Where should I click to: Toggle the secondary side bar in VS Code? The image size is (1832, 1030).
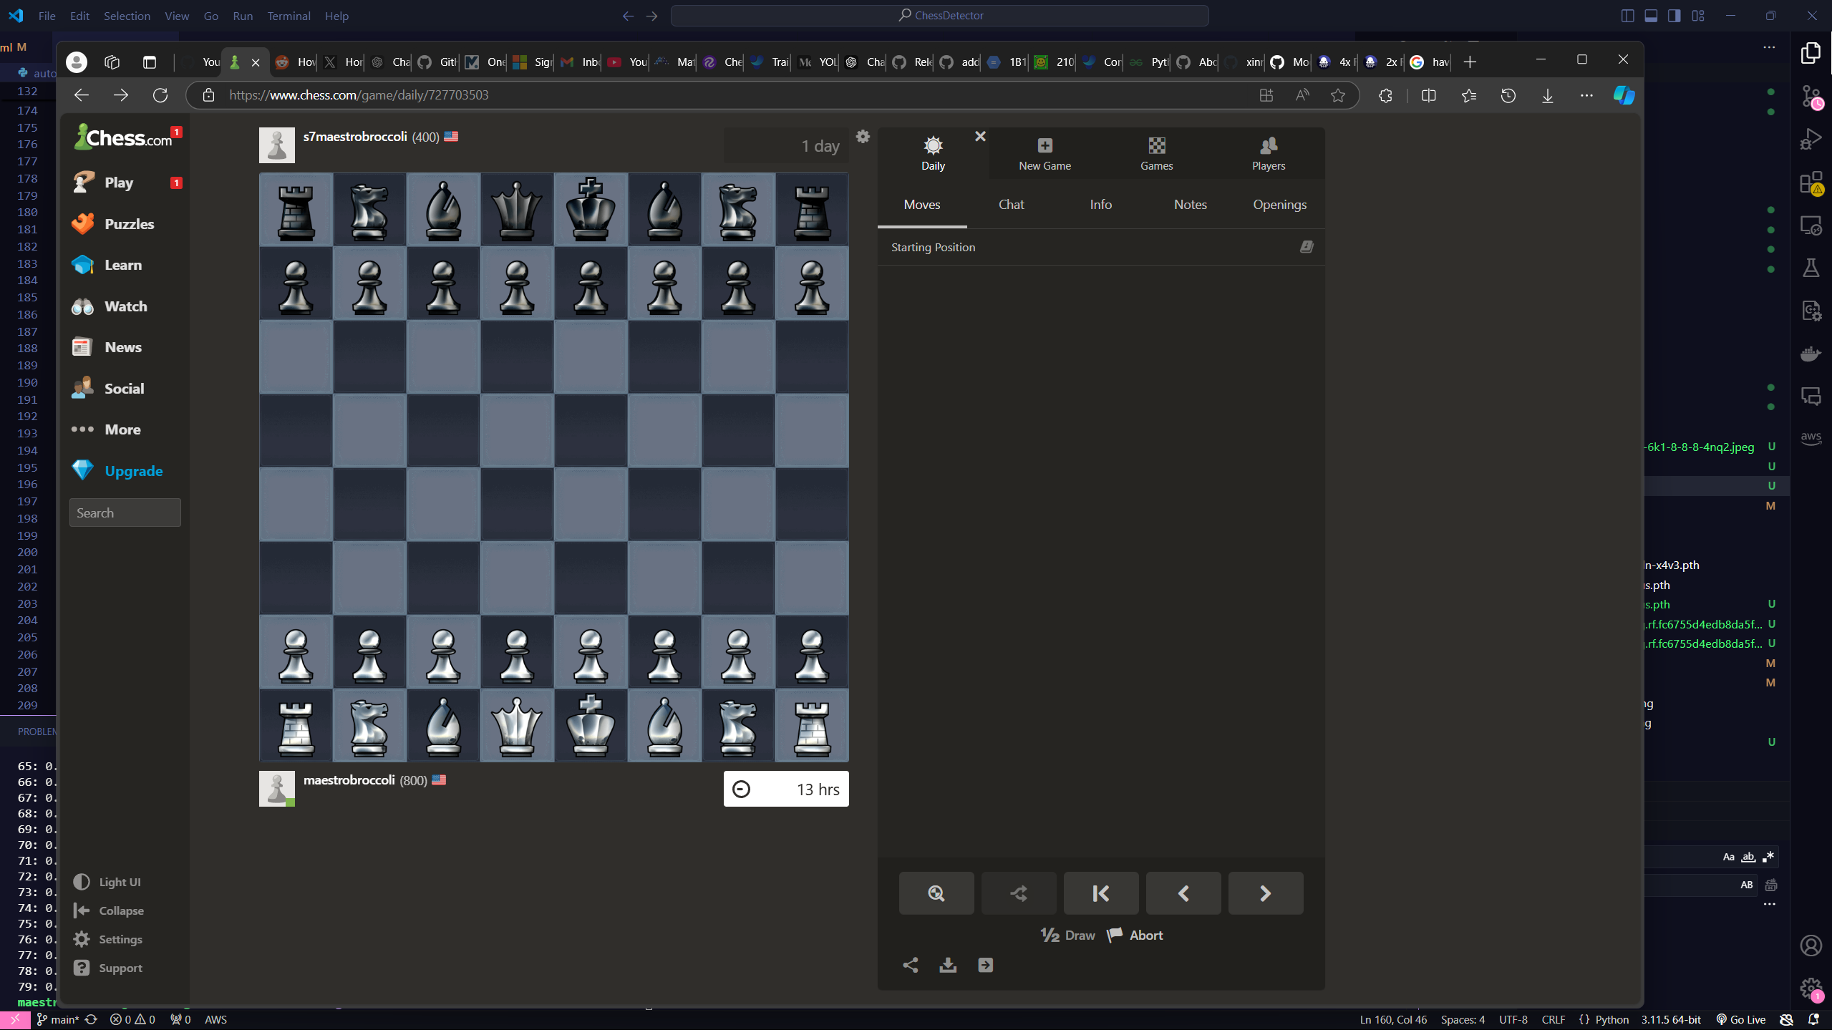tap(1674, 15)
